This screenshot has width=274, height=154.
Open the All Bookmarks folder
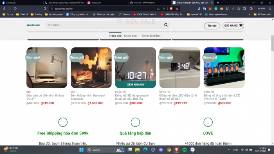coord(263,14)
